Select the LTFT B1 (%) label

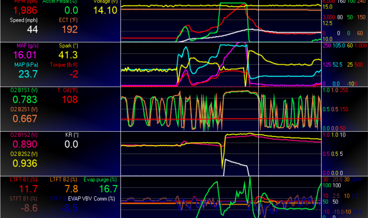[23, 179]
